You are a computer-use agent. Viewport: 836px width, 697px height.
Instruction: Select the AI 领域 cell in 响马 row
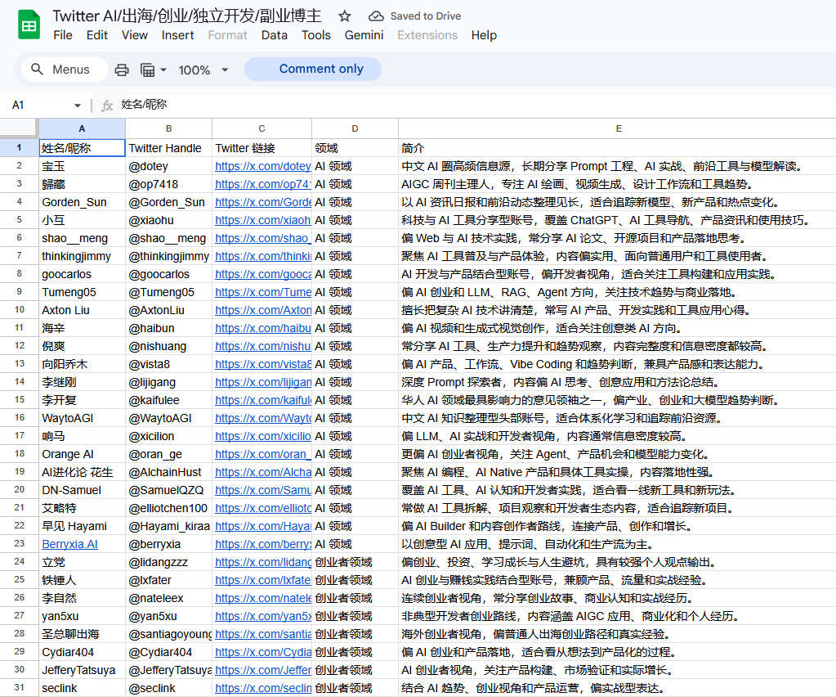coord(355,436)
